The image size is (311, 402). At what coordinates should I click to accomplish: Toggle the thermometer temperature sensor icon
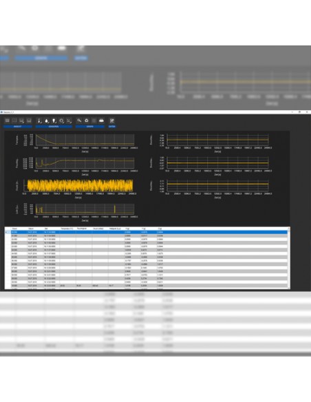(40, 120)
